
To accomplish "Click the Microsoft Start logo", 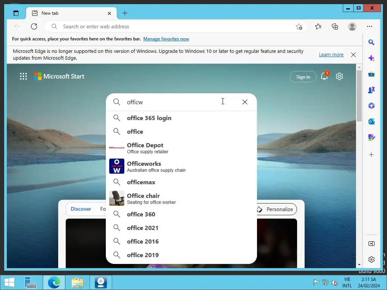I will pos(59,76).
